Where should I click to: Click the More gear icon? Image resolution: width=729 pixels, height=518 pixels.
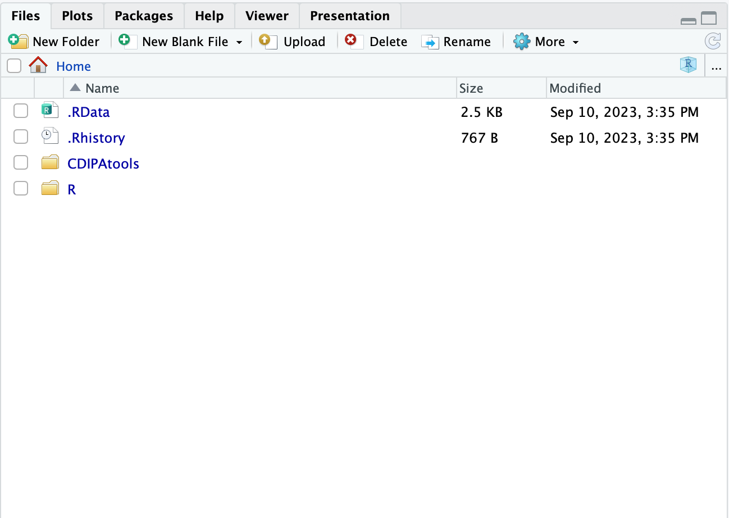522,42
